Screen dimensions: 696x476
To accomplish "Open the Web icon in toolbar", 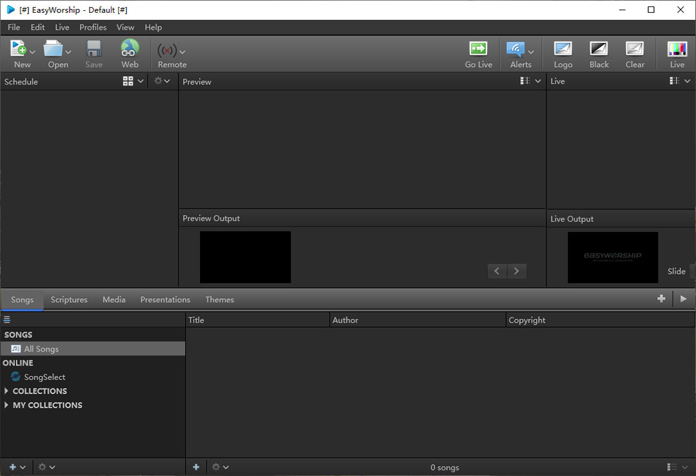I will [x=130, y=50].
